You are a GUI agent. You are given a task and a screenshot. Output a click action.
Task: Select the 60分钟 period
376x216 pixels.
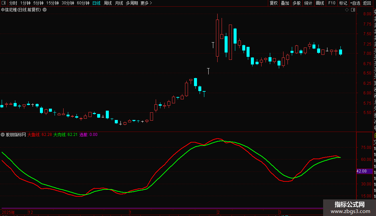tap(83, 3)
